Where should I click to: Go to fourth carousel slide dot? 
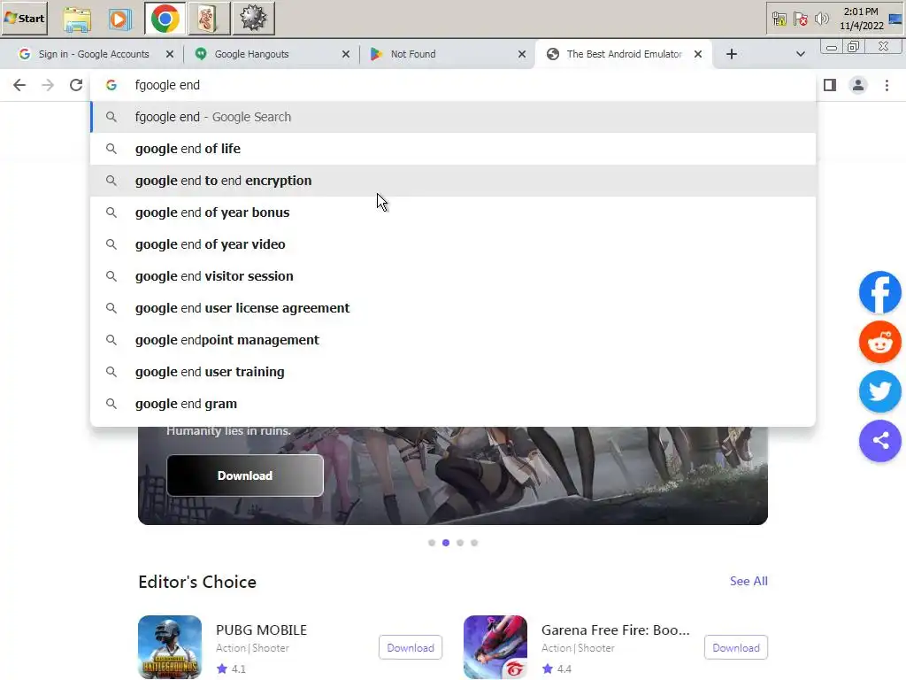(x=474, y=543)
